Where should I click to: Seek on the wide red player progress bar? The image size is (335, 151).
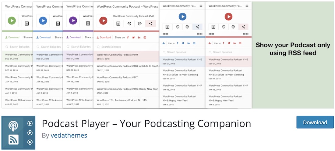(x=126, y=31)
